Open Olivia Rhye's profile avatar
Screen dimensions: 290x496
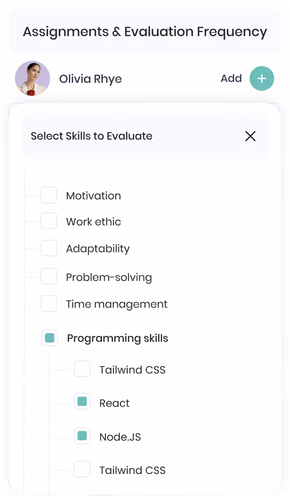click(x=33, y=78)
